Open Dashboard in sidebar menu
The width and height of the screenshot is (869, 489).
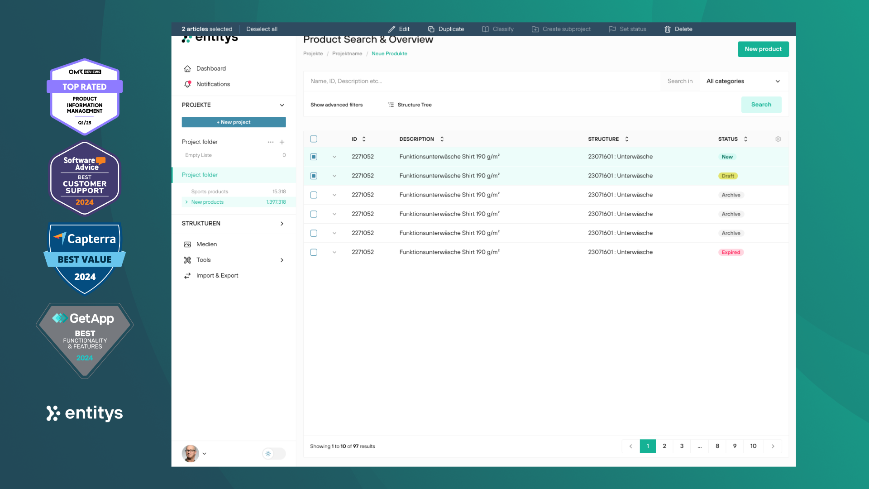(x=211, y=69)
